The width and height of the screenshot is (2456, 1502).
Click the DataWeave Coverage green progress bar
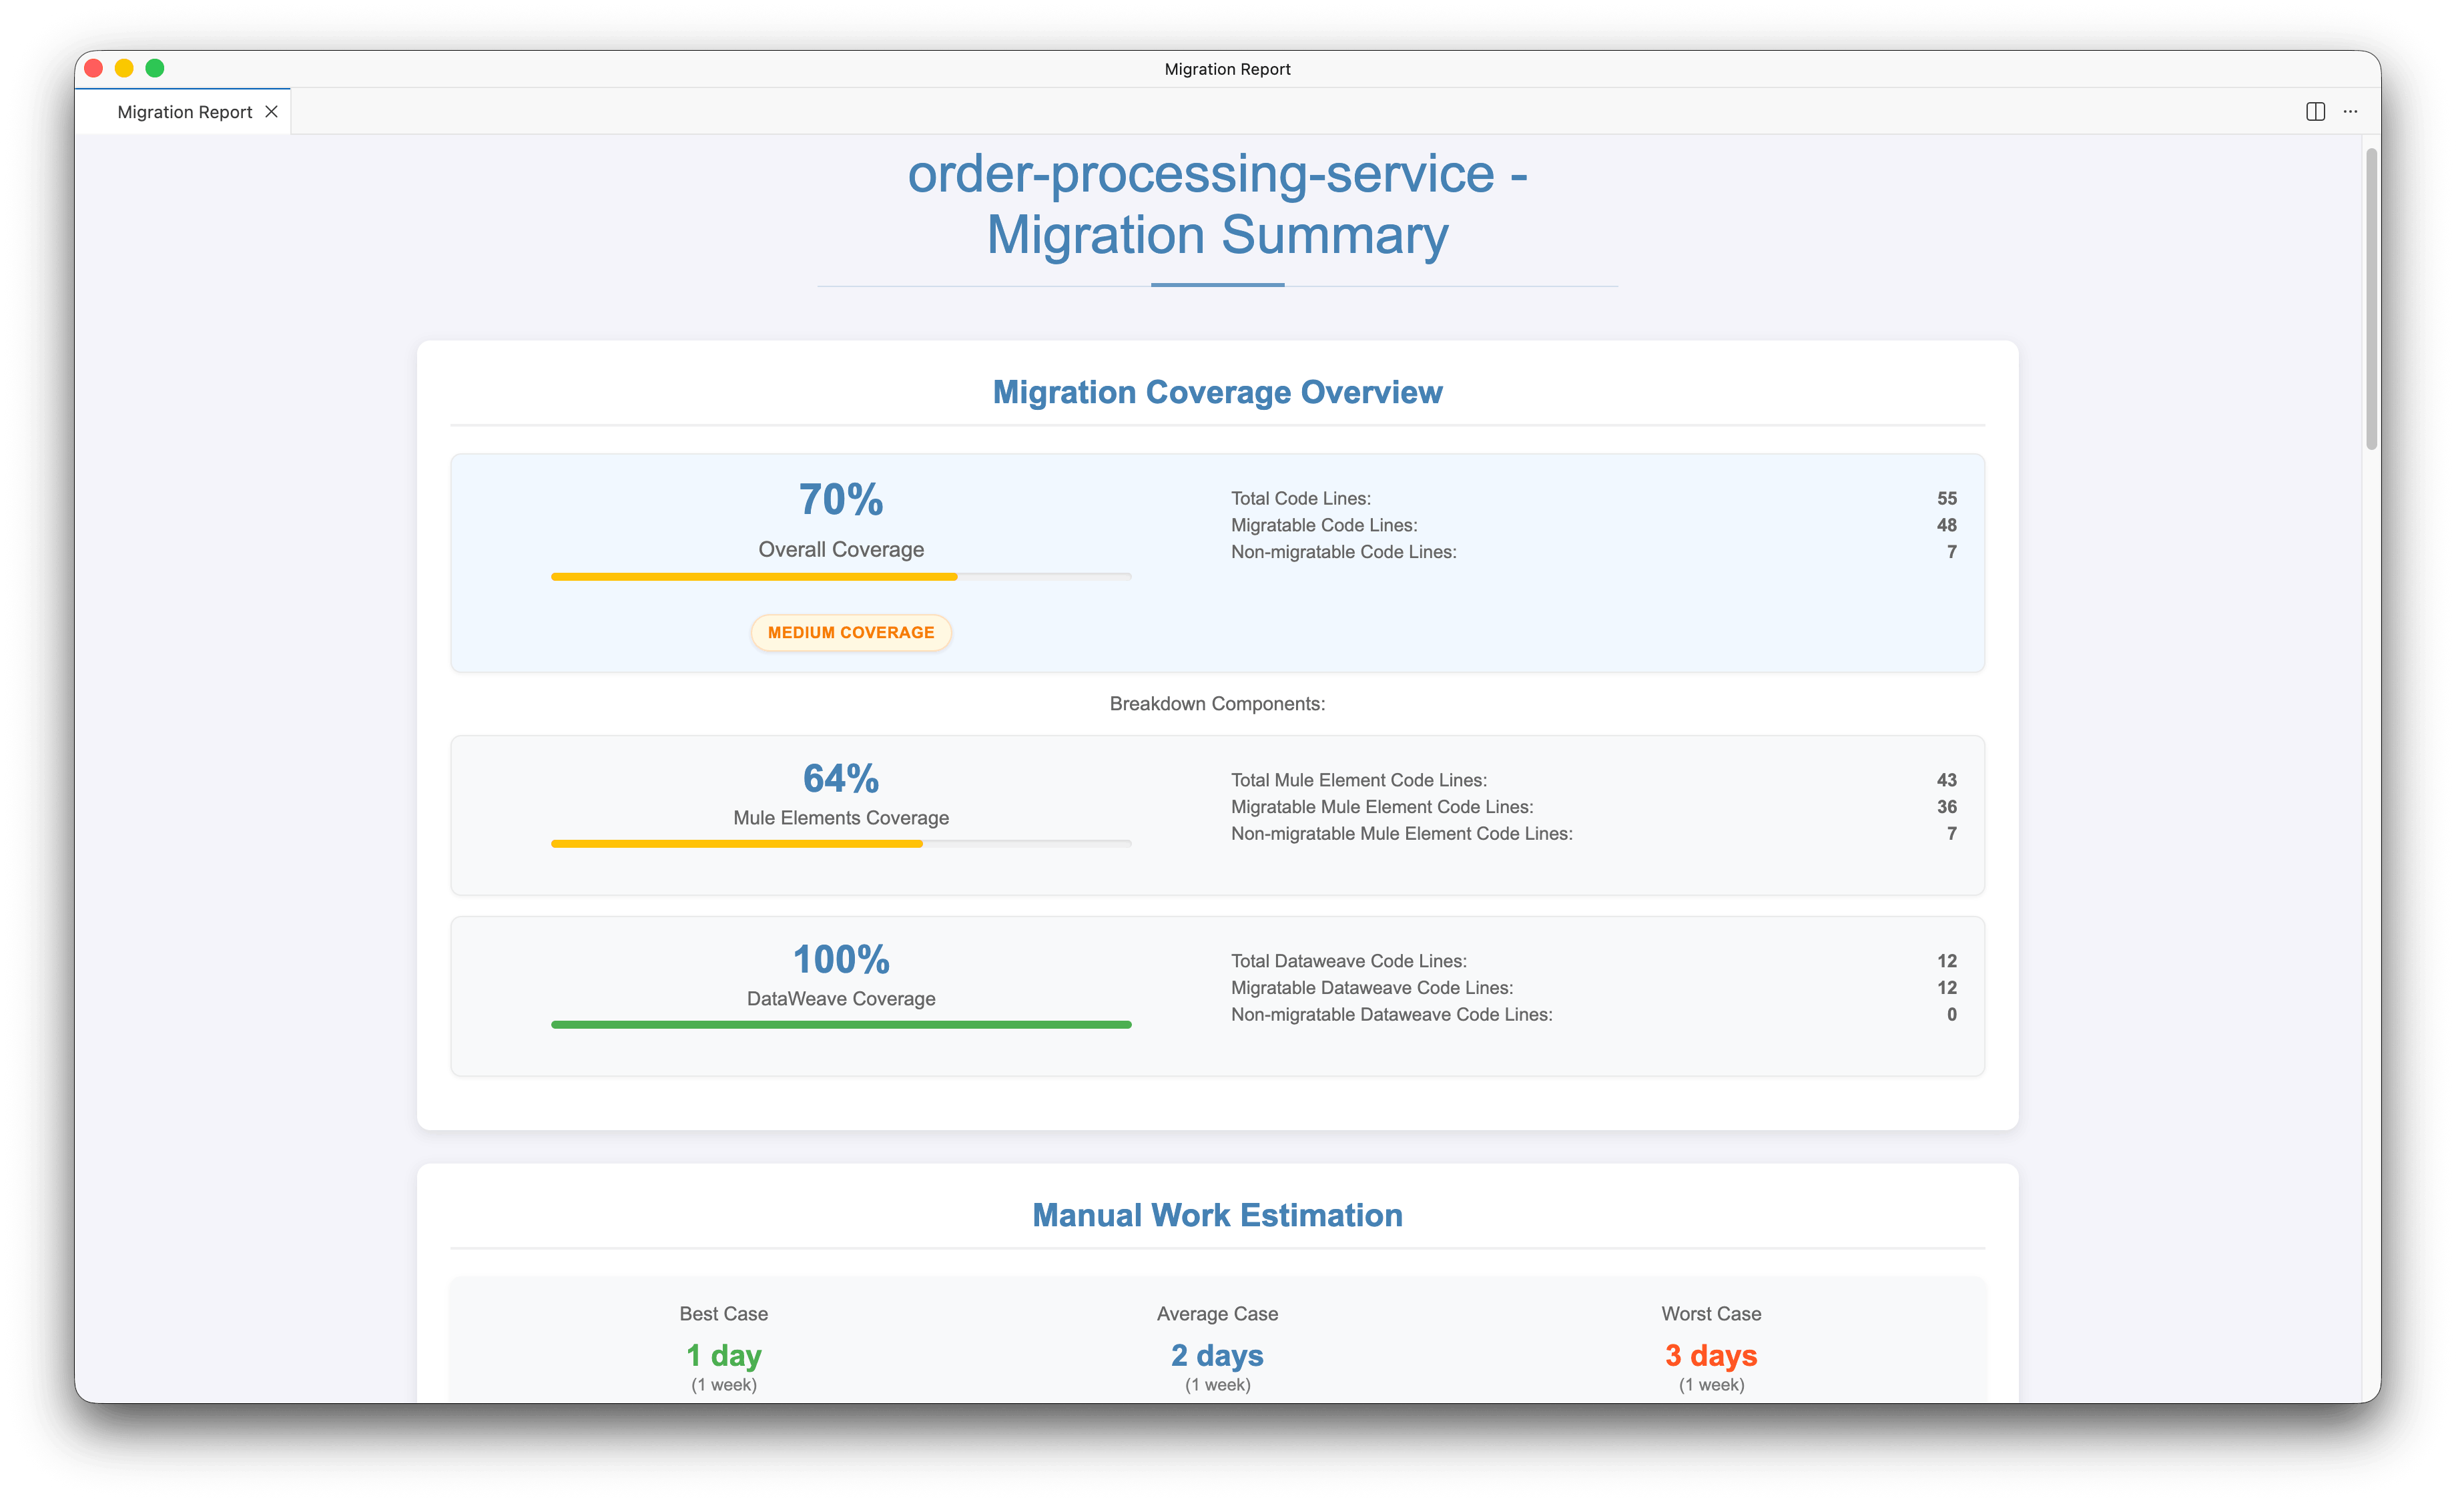(842, 1025)
